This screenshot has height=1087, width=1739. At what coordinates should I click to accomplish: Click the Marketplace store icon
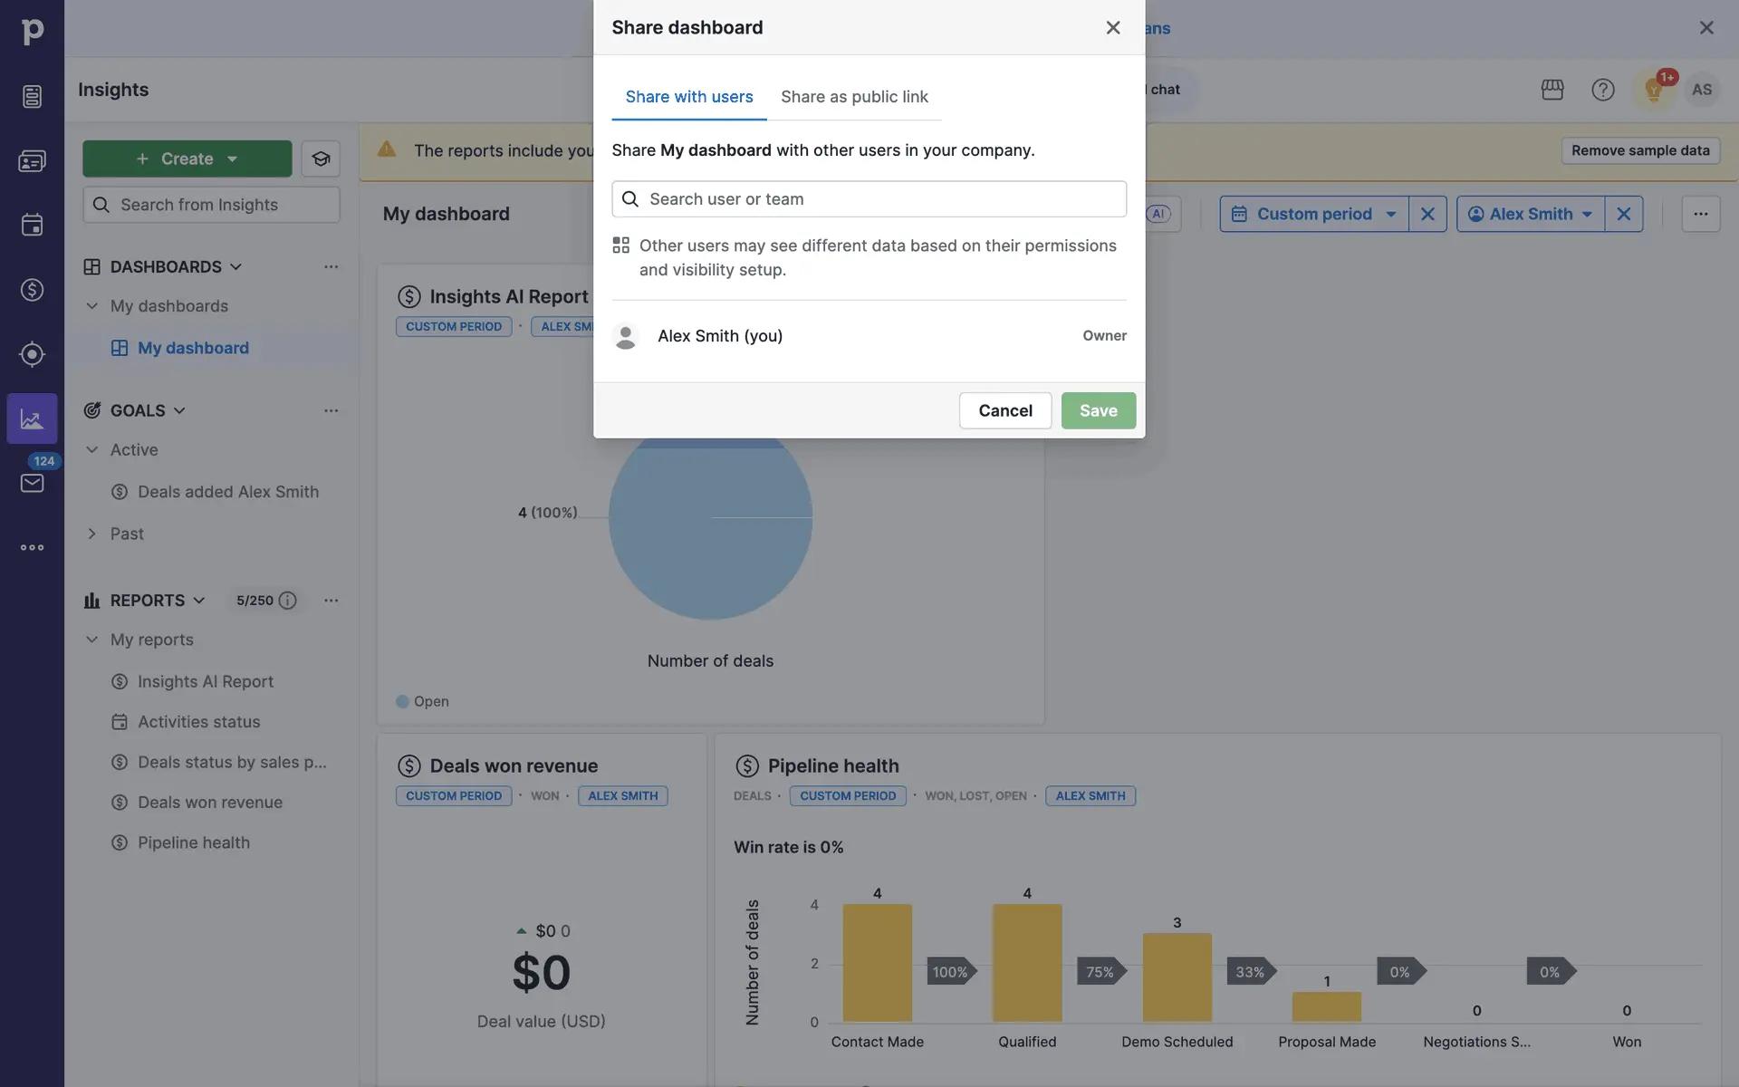pos(1552,90)
